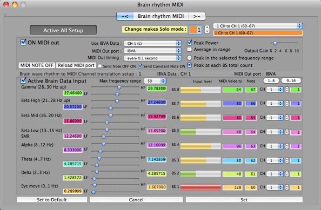Click the next '>-' segment button

point(197,16)
